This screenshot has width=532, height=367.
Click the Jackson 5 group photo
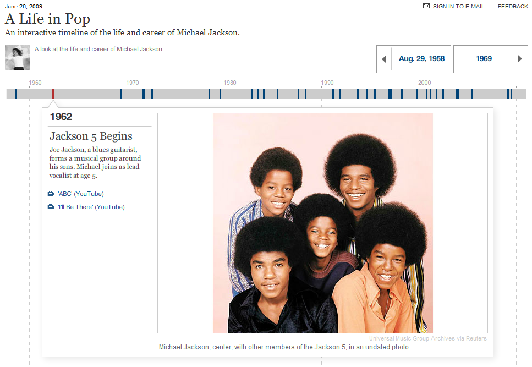322,223
